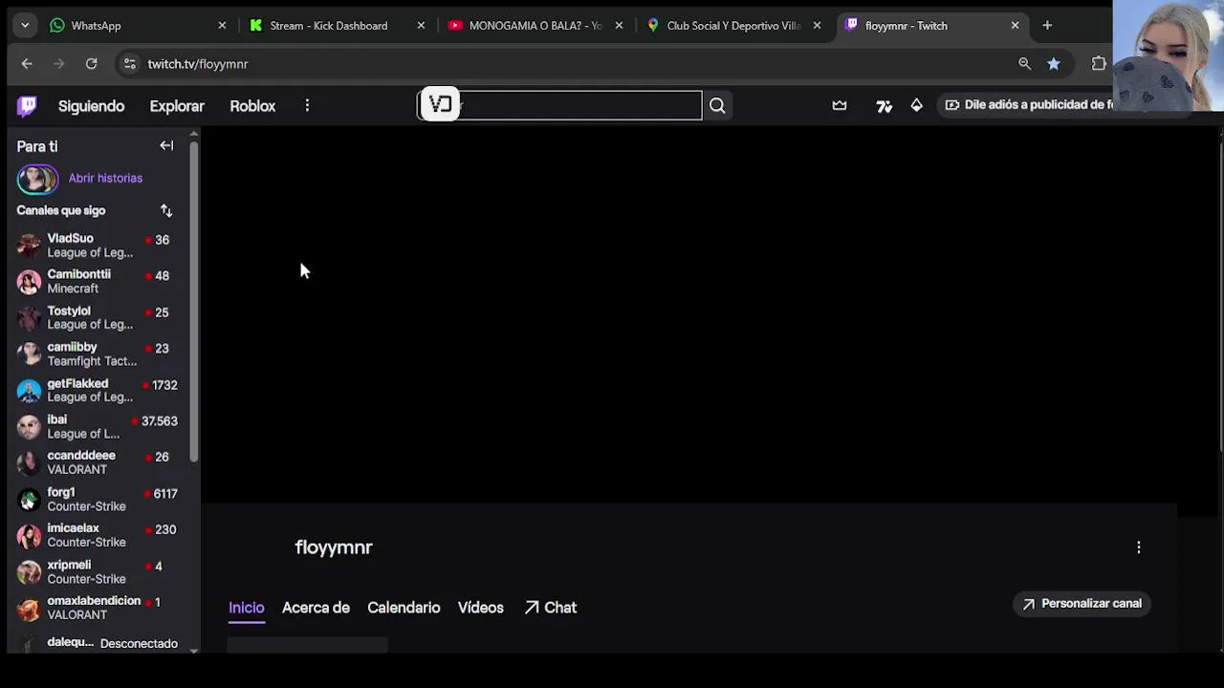Open the Roblox category link
1224x688 pixels.
pos(252,106)
